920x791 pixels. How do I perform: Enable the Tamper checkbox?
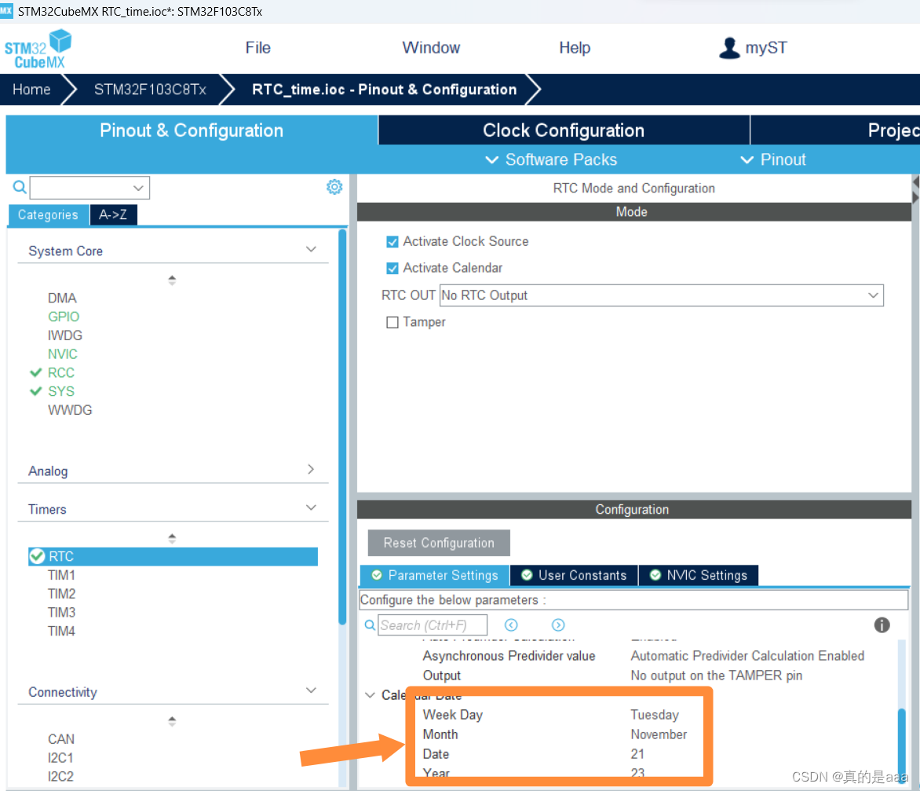coord(392,322)
